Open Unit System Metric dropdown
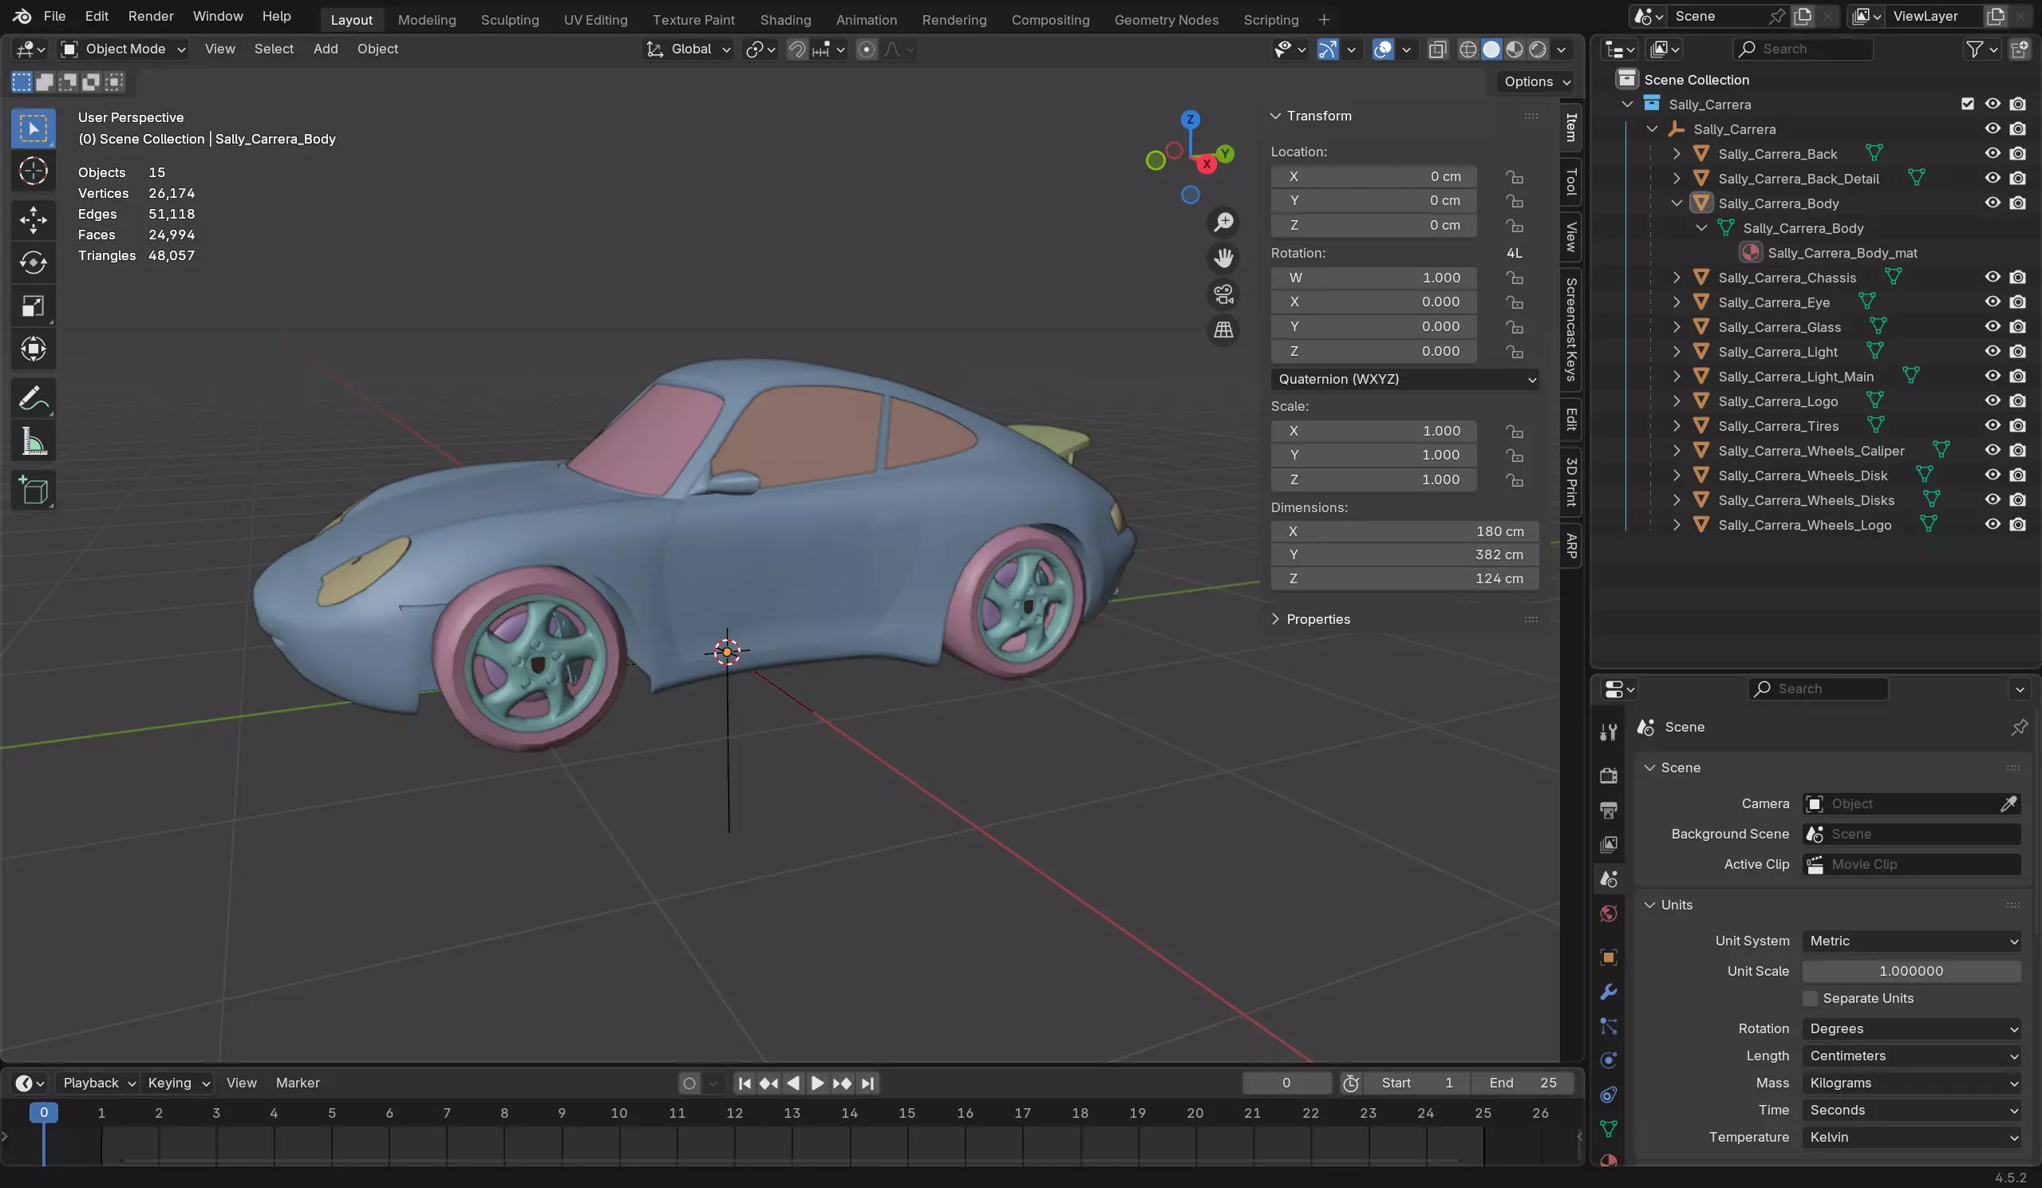2042x1188 pixels. [1912, 941]
